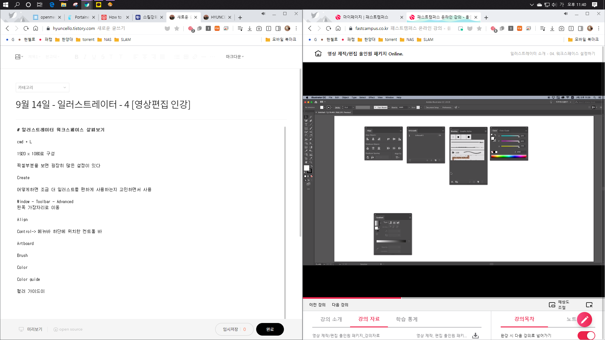
Task: Download the lecture material file
Action: point(475,336)
